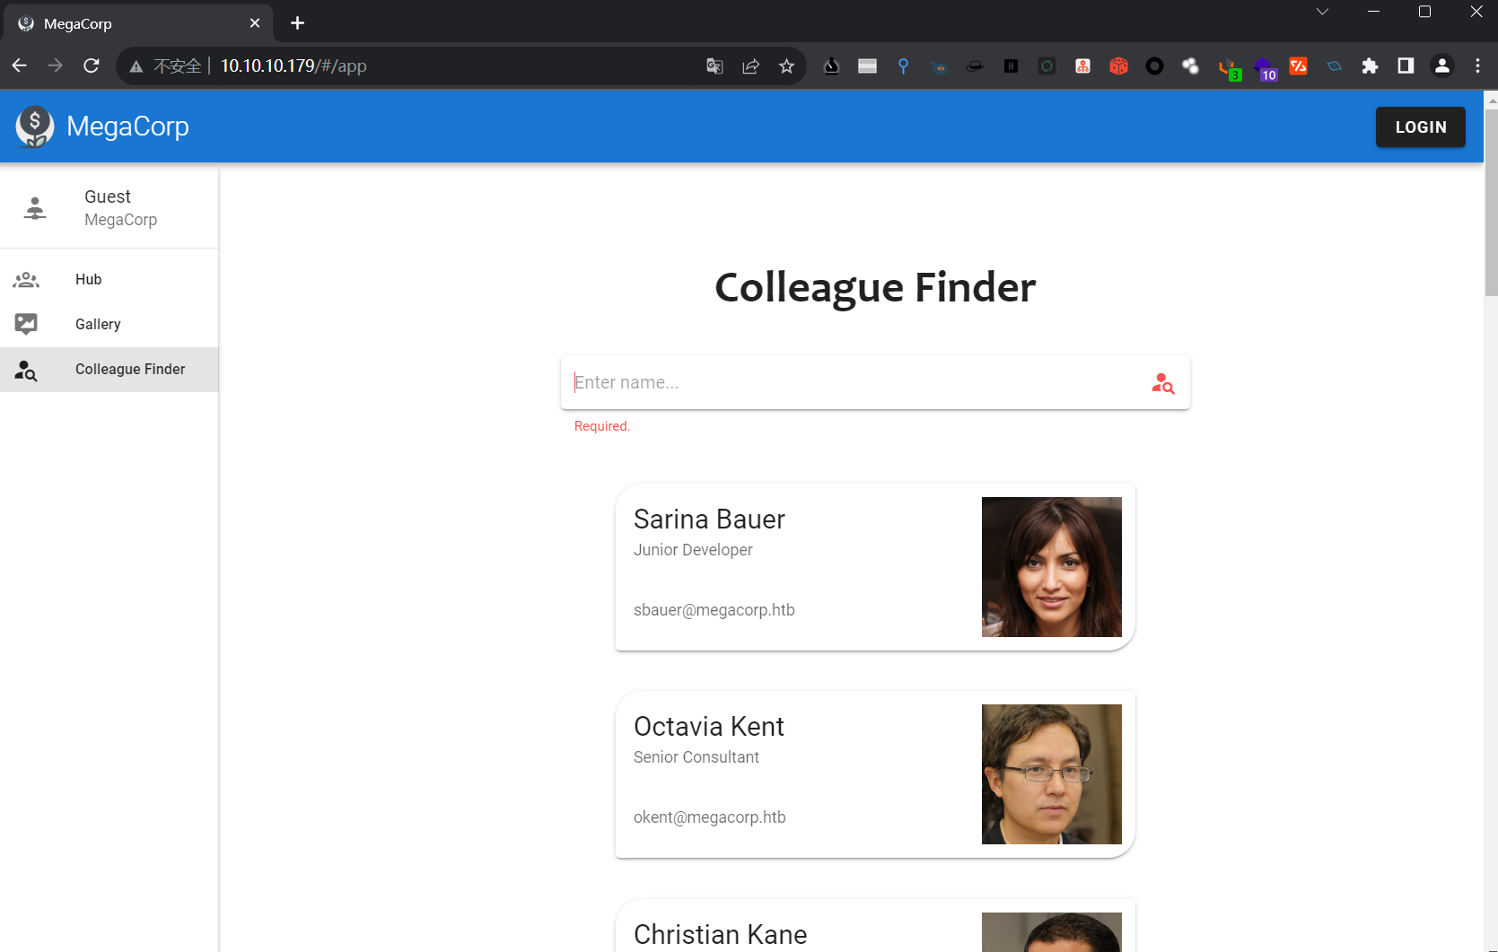Click the microscope extension icon

(831, 66)
